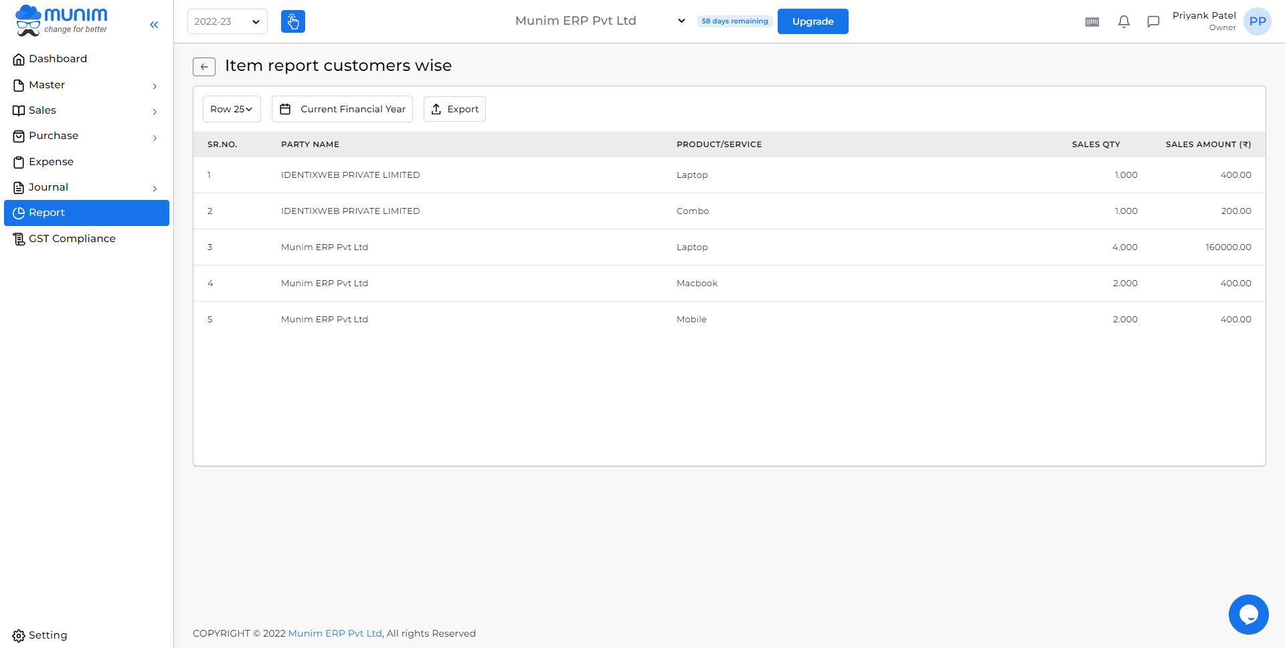
Task: Click Munim ERP Pvt Ltd in row 4
Action: pos(325,284)
